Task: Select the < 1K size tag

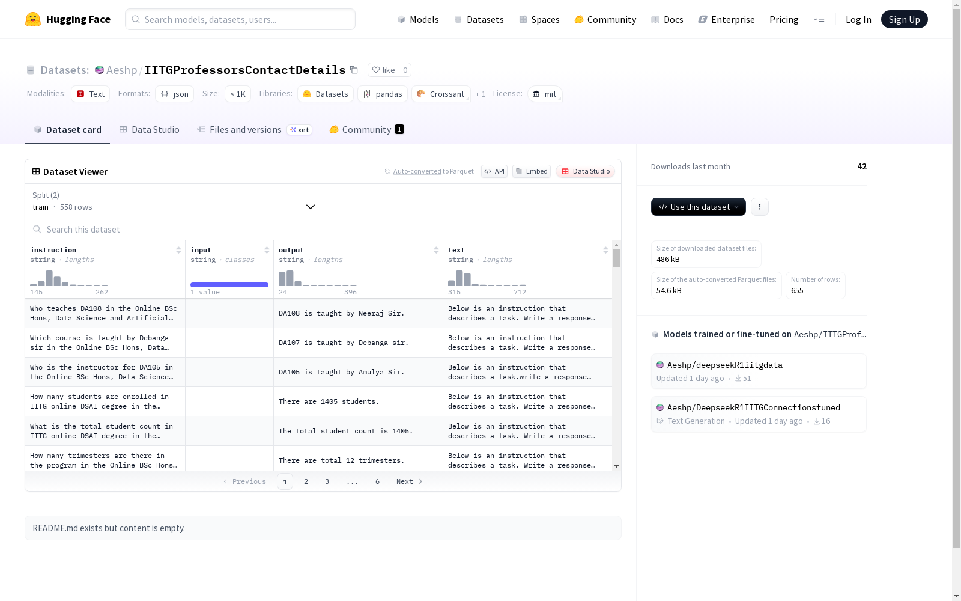Action: [238, 94]
